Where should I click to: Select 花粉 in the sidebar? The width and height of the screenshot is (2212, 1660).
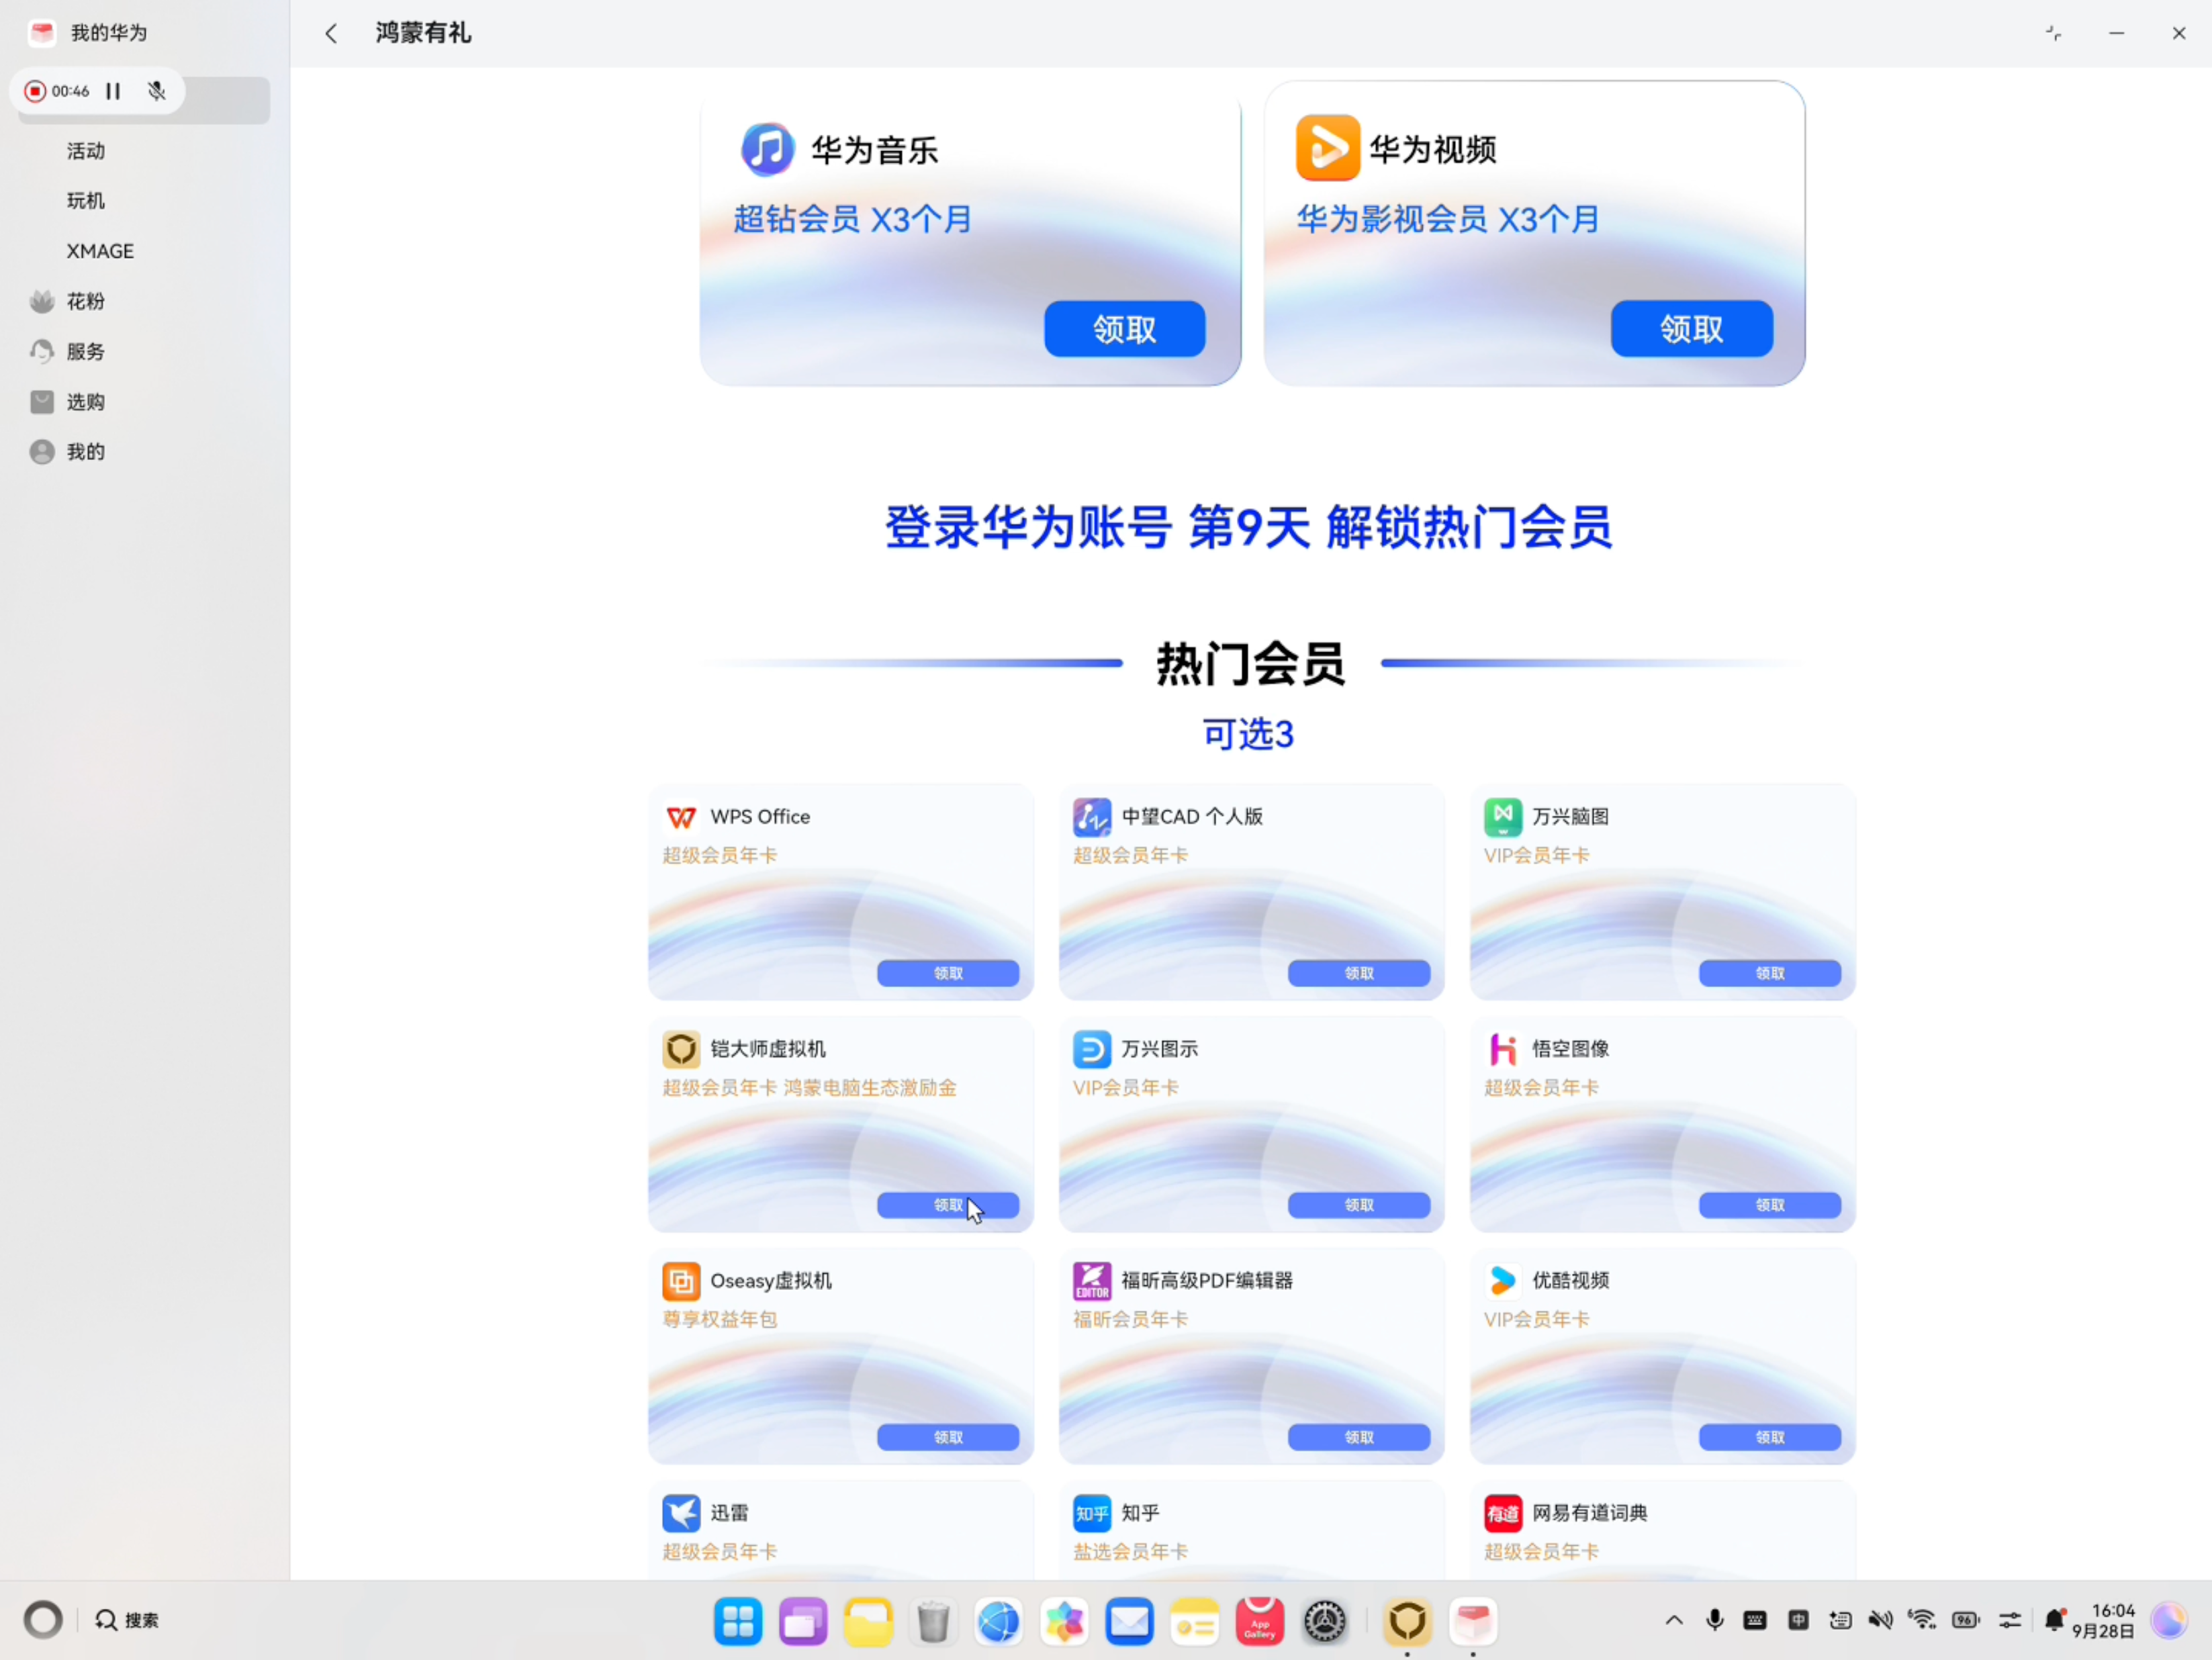[x=145, y=301]
